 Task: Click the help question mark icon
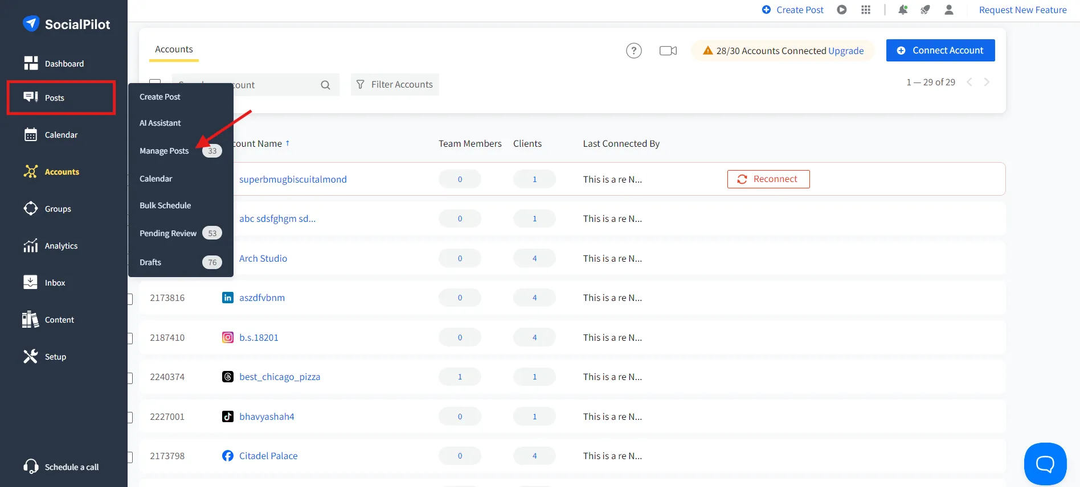click(x=634, y=51)
